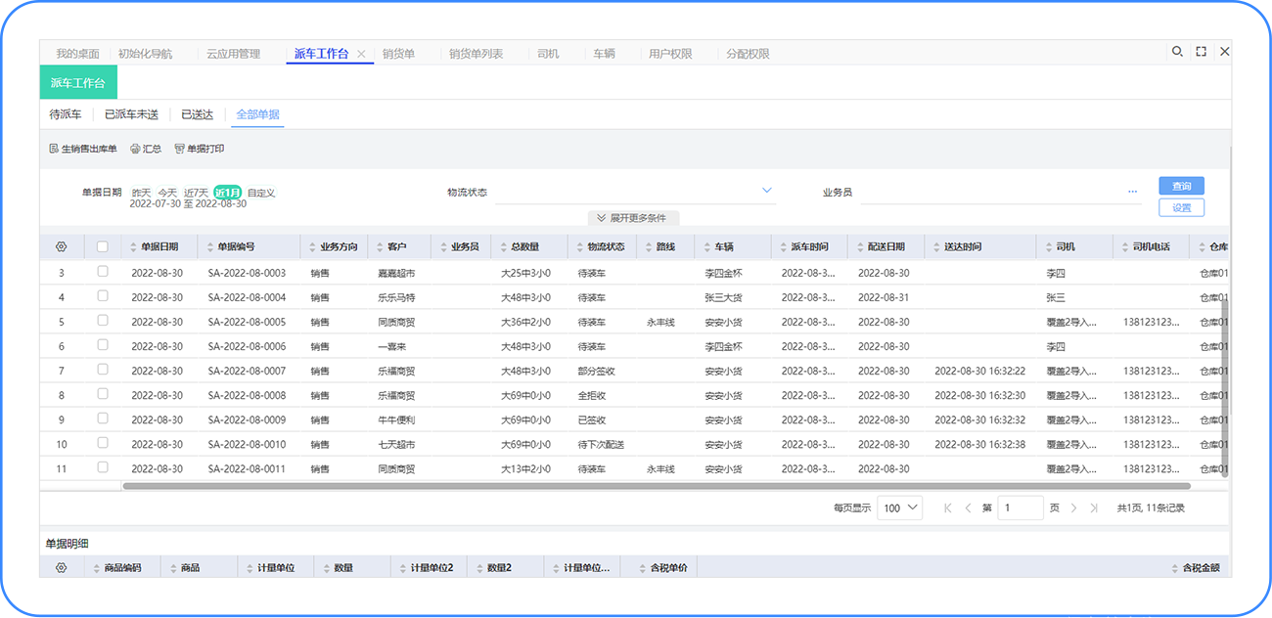Open the 物流状态 dropdown

(767, 192)
